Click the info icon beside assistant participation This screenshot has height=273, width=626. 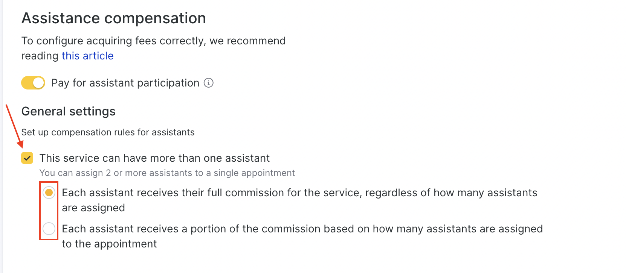[209, 83]
